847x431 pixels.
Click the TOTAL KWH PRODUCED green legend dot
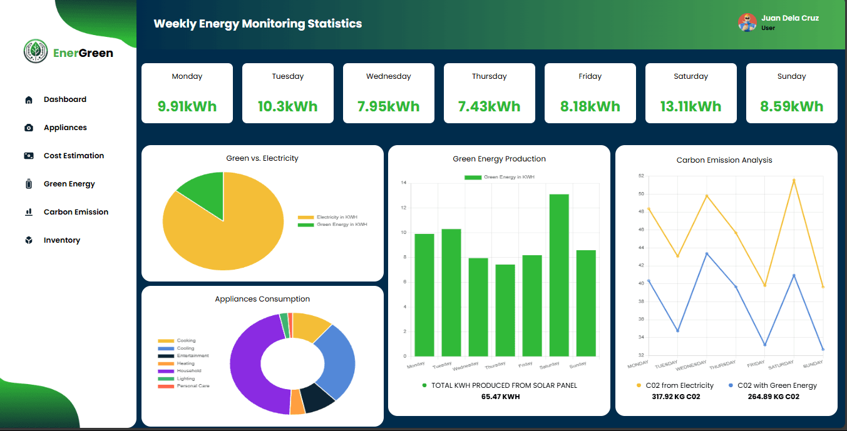(424, 386)
